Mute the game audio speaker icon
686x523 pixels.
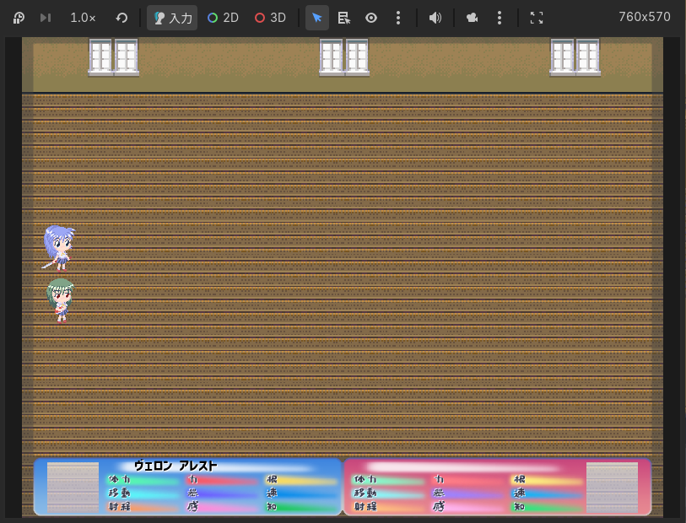[x=435, y=18]
